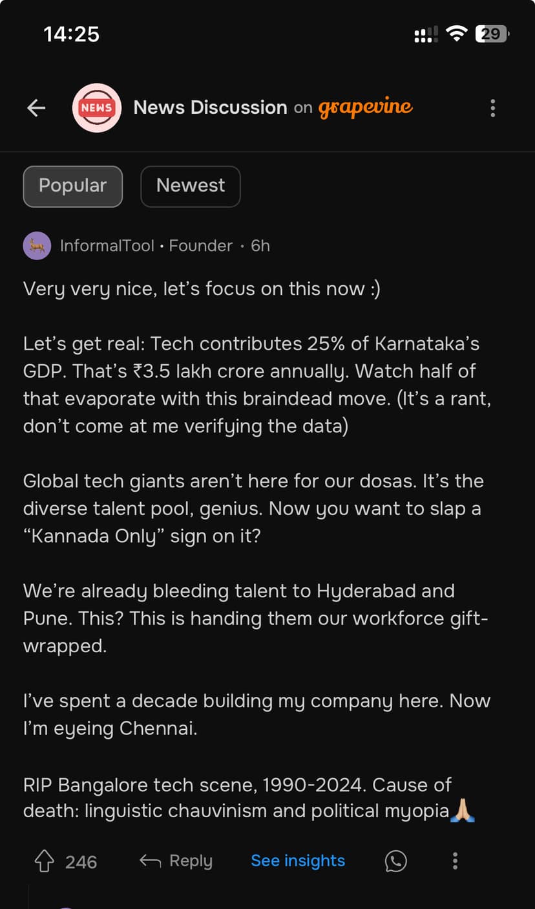Tap the 246 upvote count
535x909 pixels.
coord(81,862)
